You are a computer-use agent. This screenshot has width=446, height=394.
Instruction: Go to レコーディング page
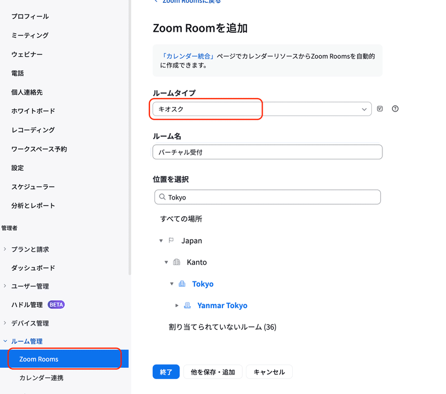(x=33, y=130)
